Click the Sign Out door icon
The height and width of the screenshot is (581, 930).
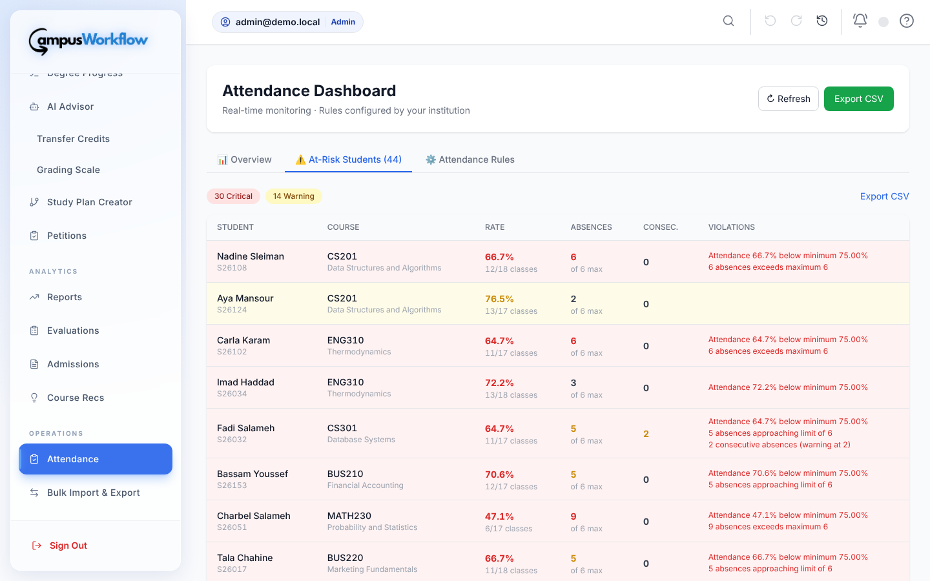(x=37, y=545)
